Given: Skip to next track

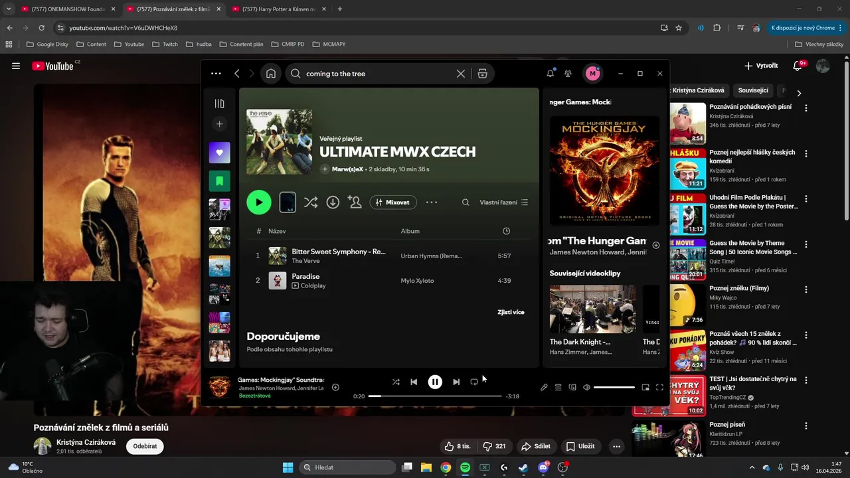Looking at the screenshot, I should pyautogui.click(x=456, y=382).
